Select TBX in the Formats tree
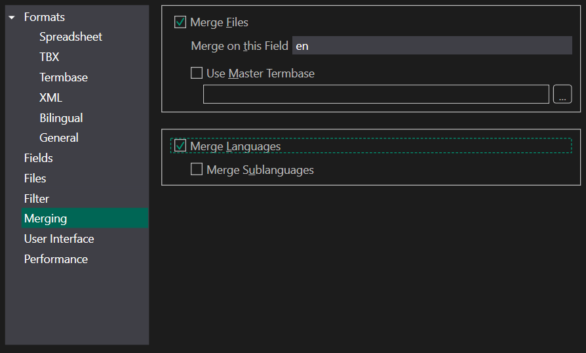 click(49, 57)
